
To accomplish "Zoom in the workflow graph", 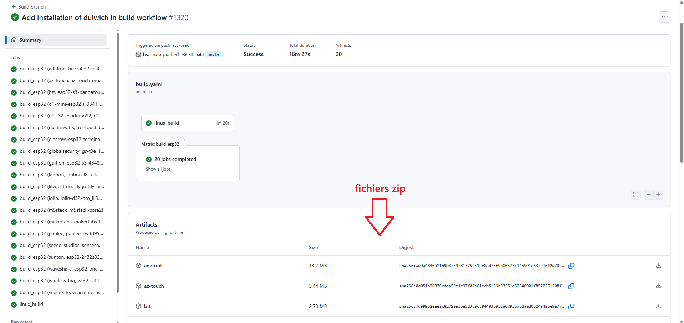I will pos(658,195).
